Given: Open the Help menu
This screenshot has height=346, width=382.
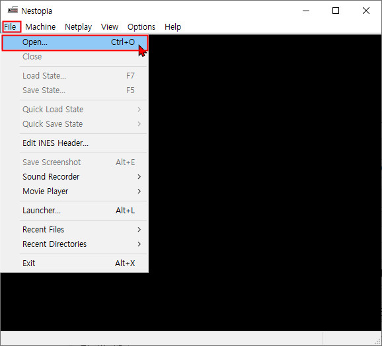Looking at the screenshot, I should [172, 27].
